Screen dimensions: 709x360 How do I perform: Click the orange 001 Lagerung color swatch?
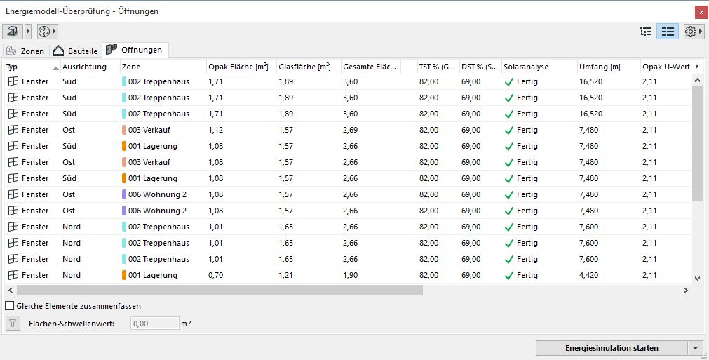coord(124,146)
